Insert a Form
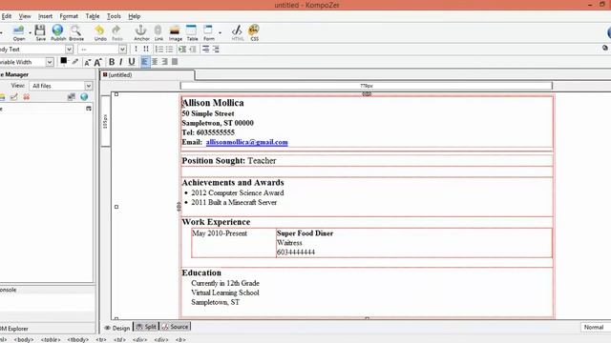 click(208, 32)
